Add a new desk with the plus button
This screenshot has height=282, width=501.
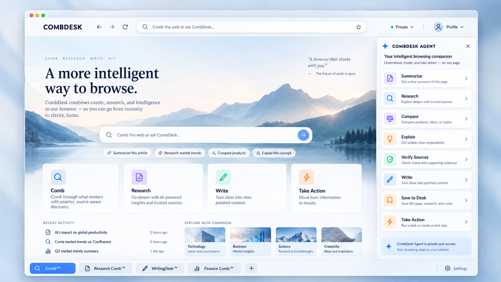pyautogui.click(x=251, y=269)
